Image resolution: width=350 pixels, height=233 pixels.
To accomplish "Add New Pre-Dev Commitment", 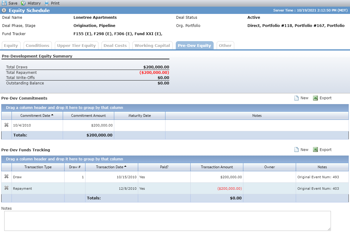I will (301, 98).
